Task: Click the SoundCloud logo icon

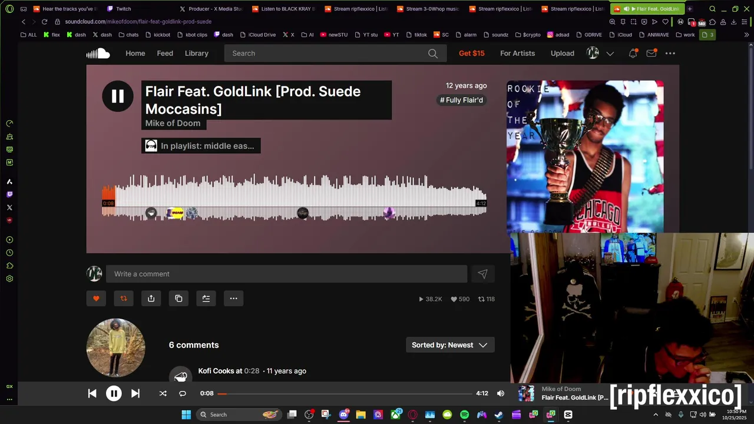Action: click(98, 54)
